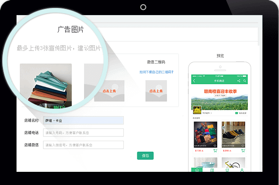The width and height of the screenshot is (279, 185).
Task: Tap the 赣南橙喜迎丰收季 banner image
Action: coord(220,97)
